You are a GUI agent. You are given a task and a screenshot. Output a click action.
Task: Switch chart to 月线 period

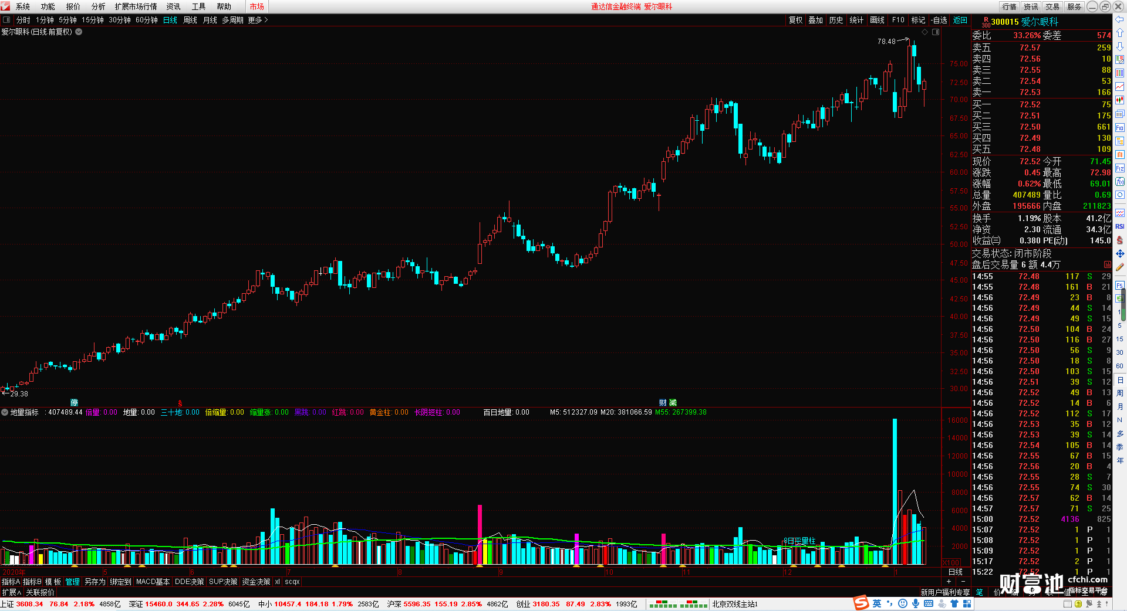[x=210, y=20]
